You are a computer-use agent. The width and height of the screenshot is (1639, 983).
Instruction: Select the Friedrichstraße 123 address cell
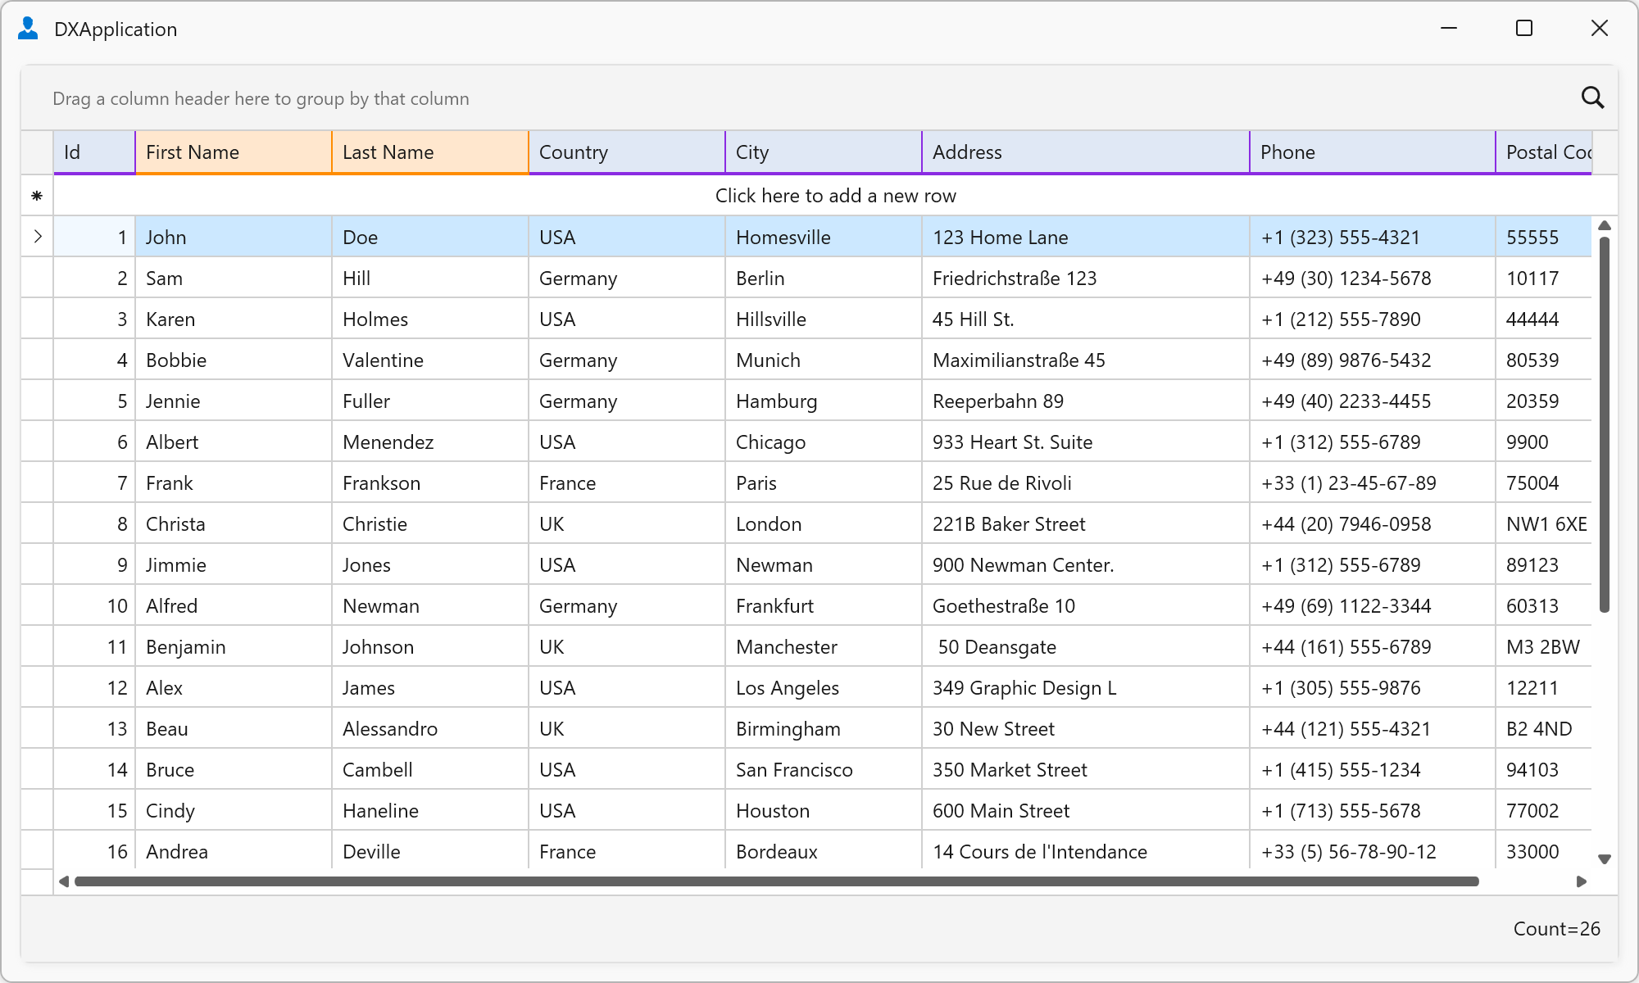[1086, 278]
